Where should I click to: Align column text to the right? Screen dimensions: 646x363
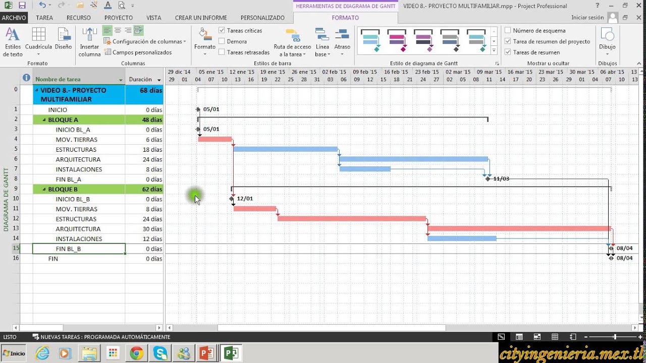128,31
